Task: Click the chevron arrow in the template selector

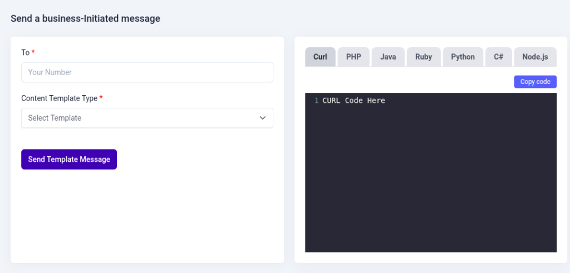Action: [263, 118]
